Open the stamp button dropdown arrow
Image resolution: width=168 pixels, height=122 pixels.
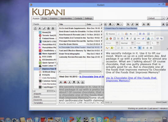pos(114,24)
